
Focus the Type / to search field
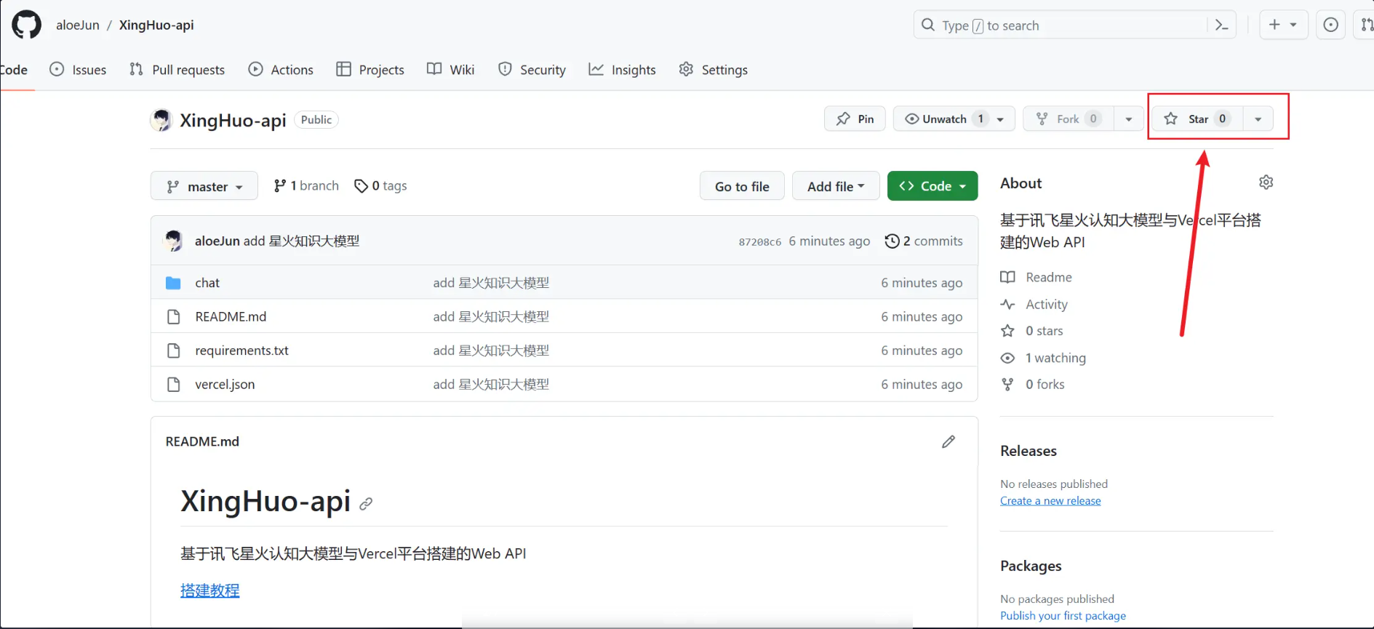[x=1061, y=25]
